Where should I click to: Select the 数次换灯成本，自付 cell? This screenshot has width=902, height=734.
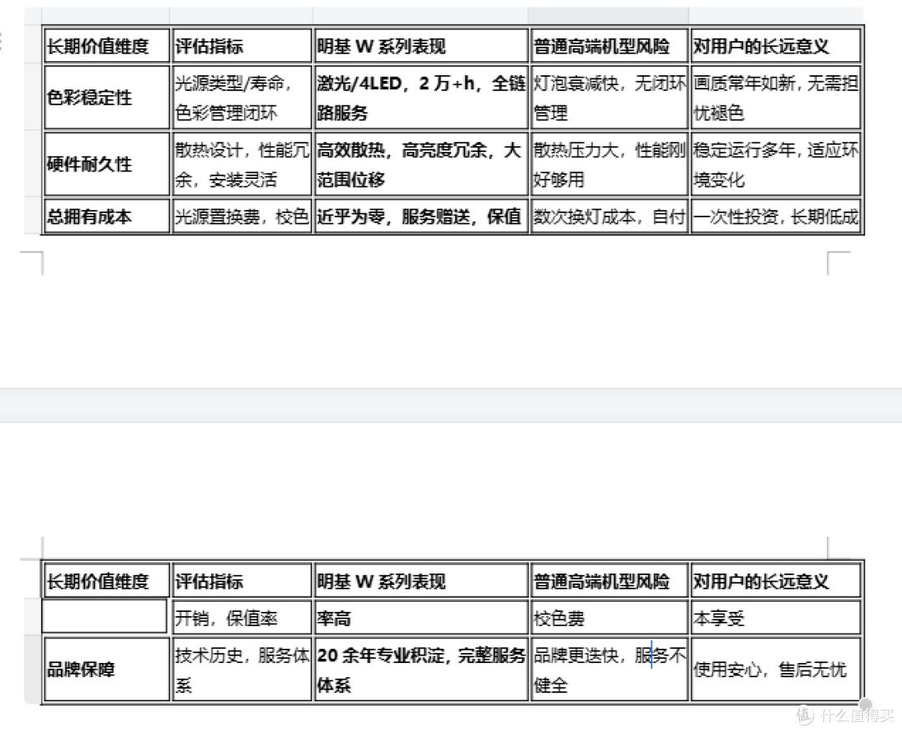pyautogui.click(x=609, y=217)
